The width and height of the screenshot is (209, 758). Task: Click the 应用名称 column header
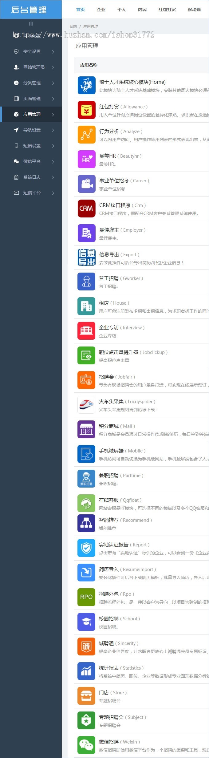(89, 65)
